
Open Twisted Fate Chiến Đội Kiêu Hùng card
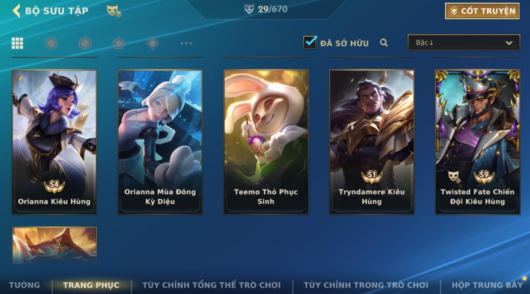point(478,142)
